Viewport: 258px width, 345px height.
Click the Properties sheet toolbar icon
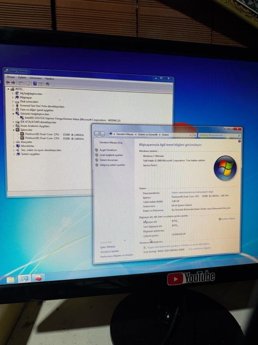click(28, 84)
